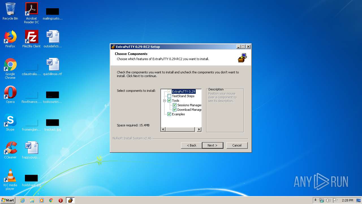Uncheck the Examples component
362x204 pixels.
169,114
